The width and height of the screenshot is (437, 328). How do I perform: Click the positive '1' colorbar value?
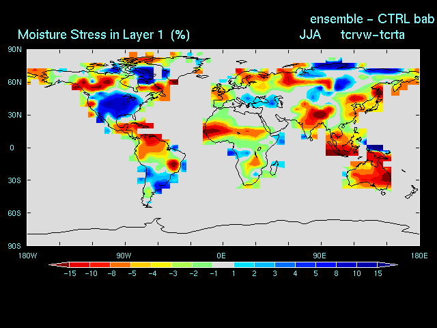pos(234,273)
